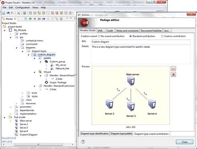The image size is (197, 149).
Task: Click the Custom_group icon in tree
Action: click(x=46, y=61)
